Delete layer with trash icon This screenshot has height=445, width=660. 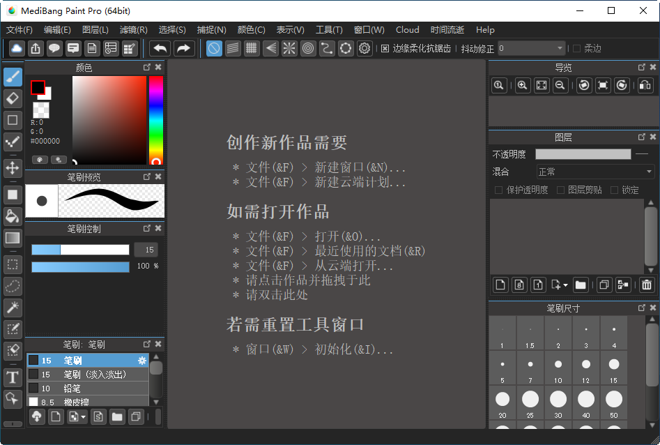(647, 285)
